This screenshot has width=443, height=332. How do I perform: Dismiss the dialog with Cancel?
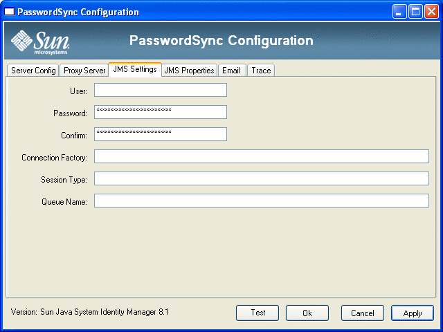[363, 313]
